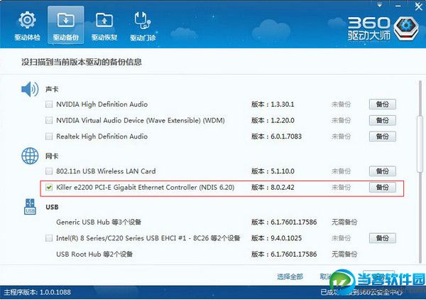Click the 声卡 section heading

pos(52,89)
